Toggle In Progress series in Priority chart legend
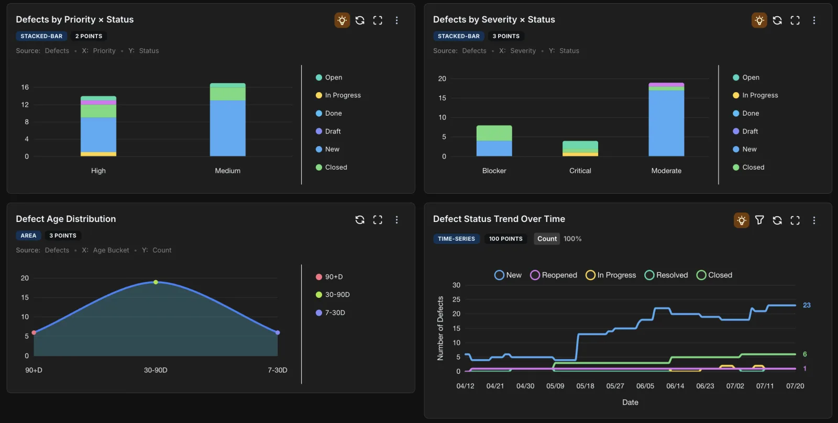 pos(338,95)
